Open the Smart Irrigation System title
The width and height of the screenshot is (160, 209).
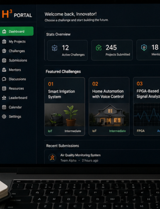pos(61,94)
